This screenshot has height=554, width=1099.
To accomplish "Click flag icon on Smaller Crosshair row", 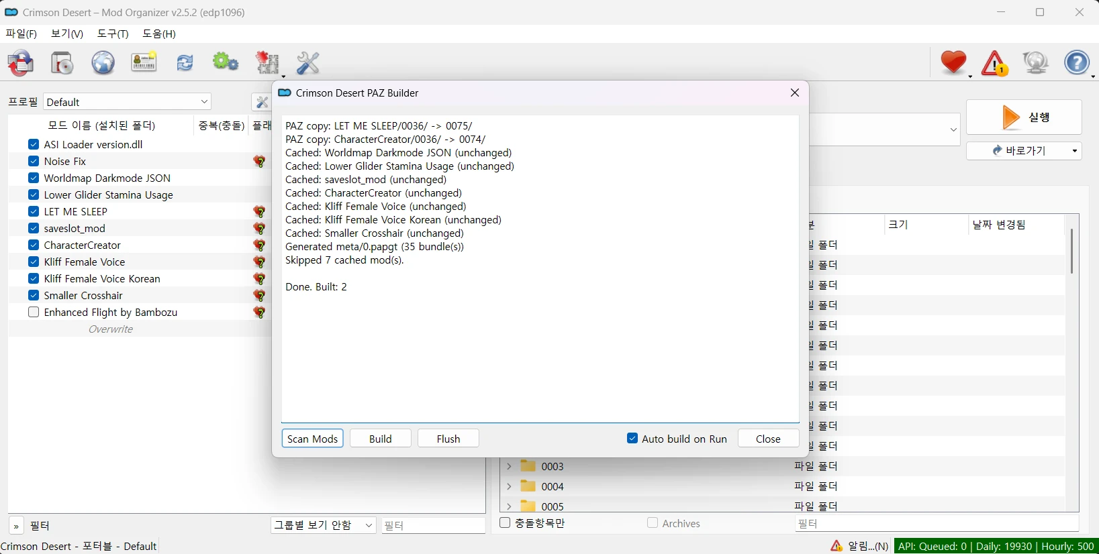I will point(260,296).
